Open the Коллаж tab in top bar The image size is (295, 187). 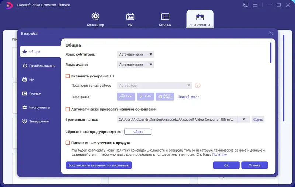(x=165, y=19)
